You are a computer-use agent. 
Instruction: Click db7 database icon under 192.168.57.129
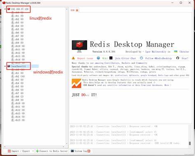13,36
